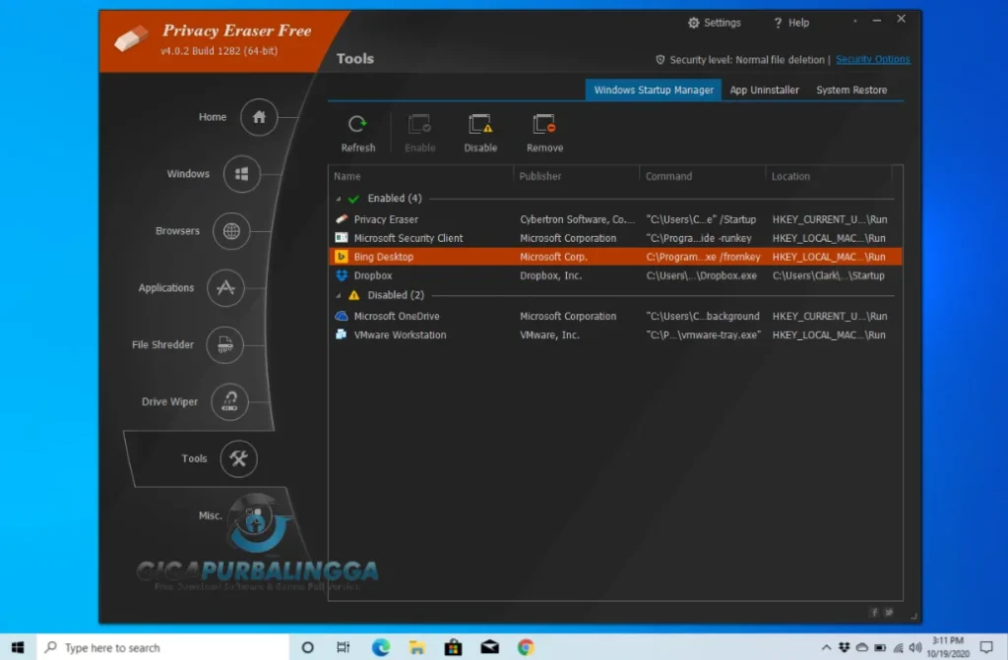Open the System Restore tab

(850, 90)
